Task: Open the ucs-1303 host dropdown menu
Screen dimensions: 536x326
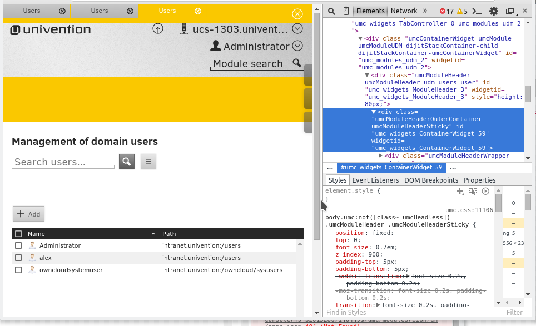Action: (x=297, y=29)
